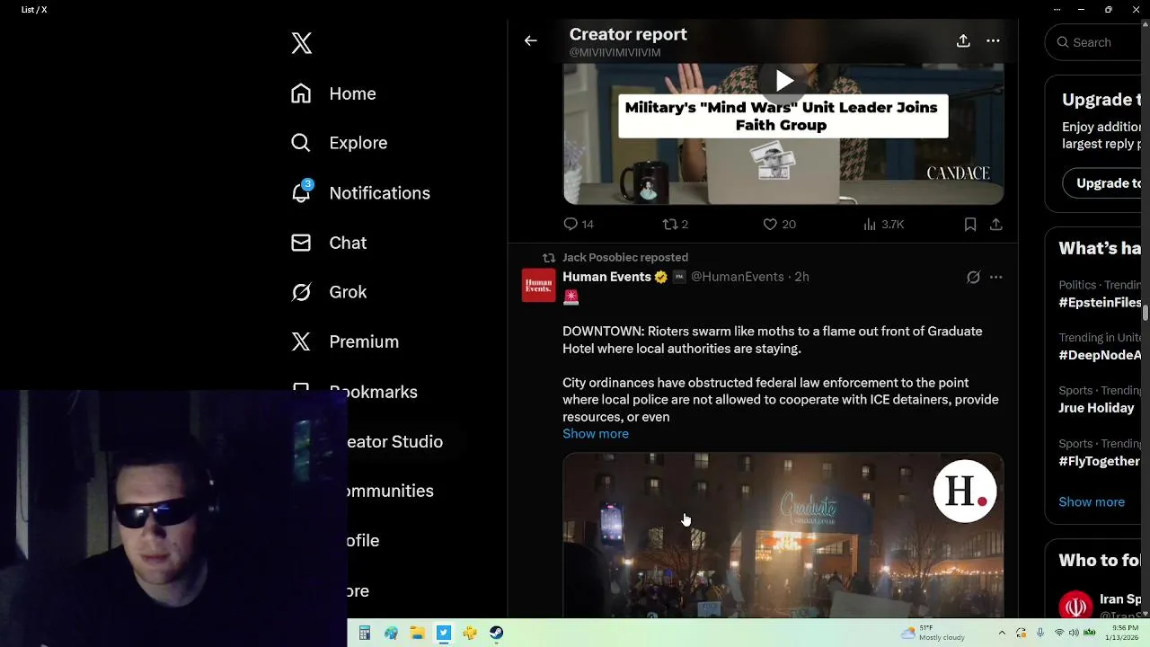Screen dimensions: 1150x647
Task: Open the #DeepNodeA trending topic
Action: point(1100,355)
